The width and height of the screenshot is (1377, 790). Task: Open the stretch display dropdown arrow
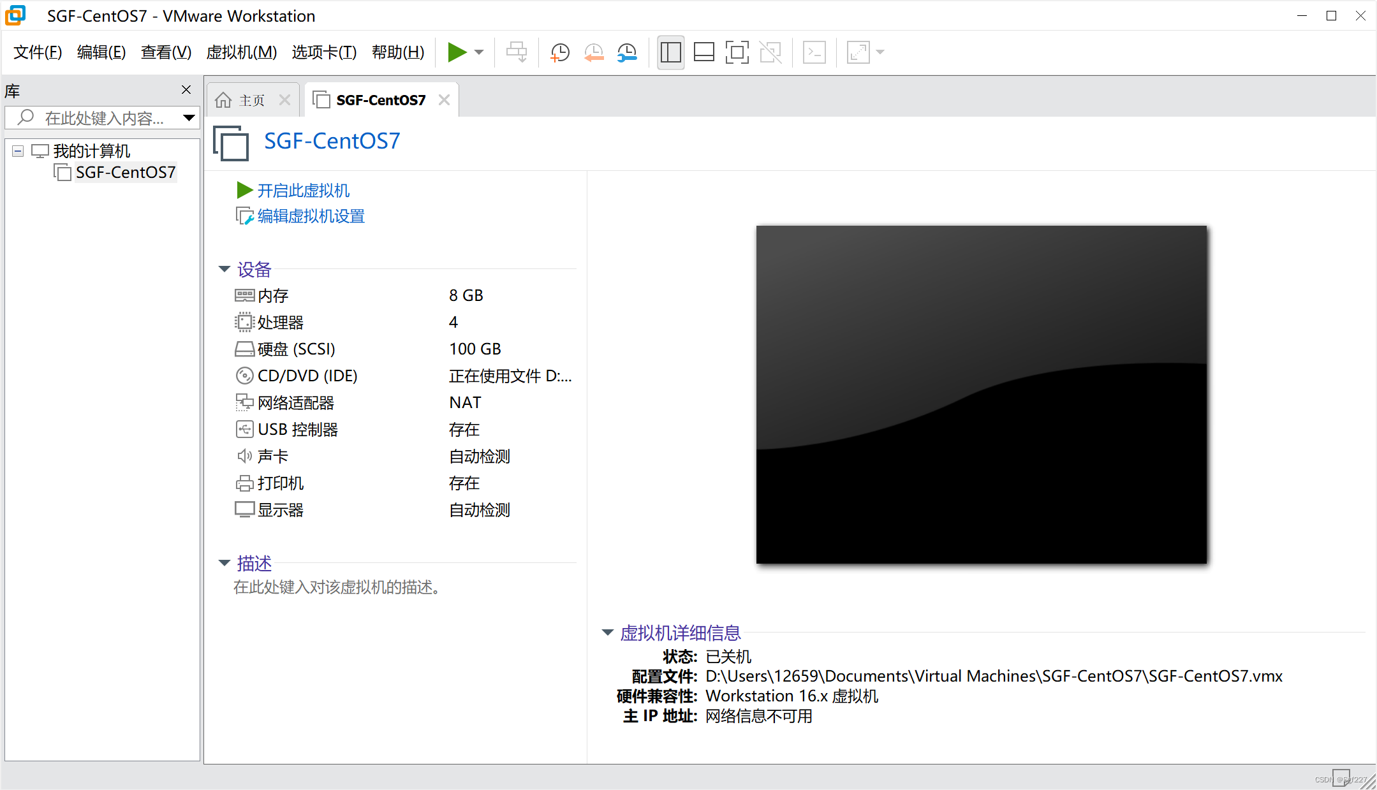[880, 52]
